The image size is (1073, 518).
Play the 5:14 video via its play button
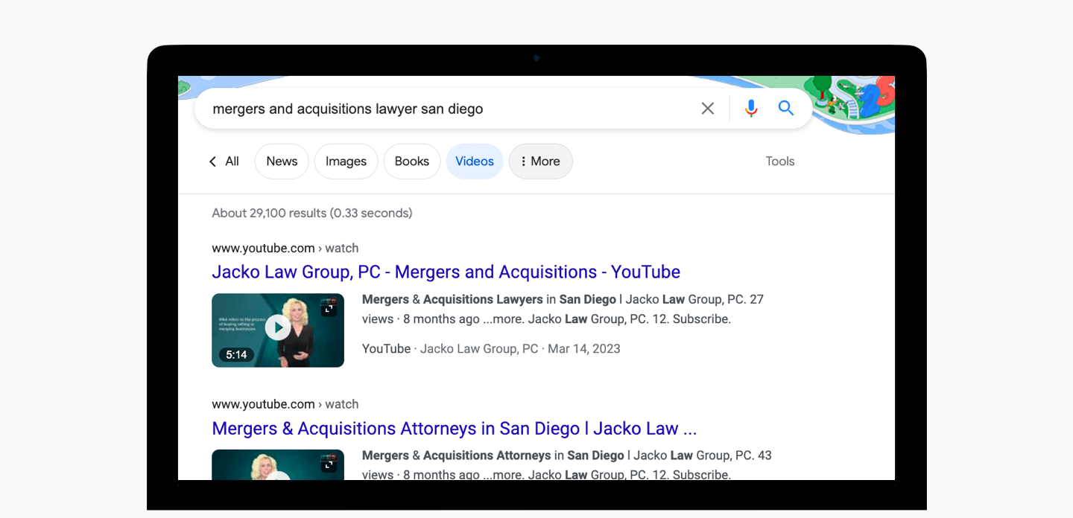(x=278, y=327)
